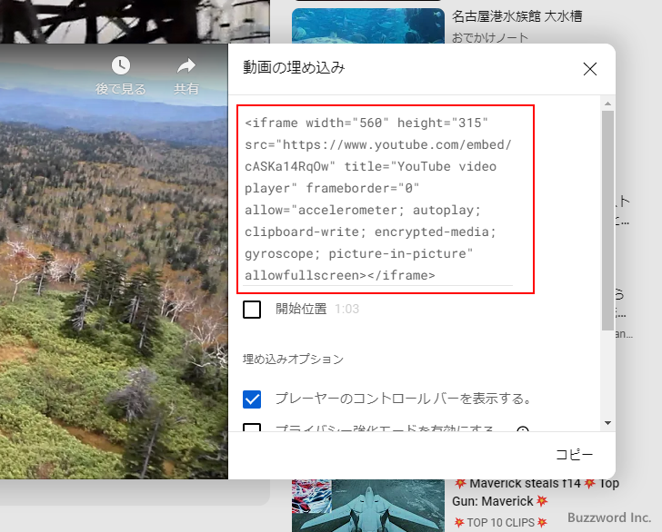Open the Nagoya aquarium video thumbnail
This screenshot has width=662, height=532.
[x=368, y=25]
